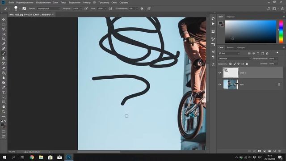Open the Изображение menu

(43, 3)
